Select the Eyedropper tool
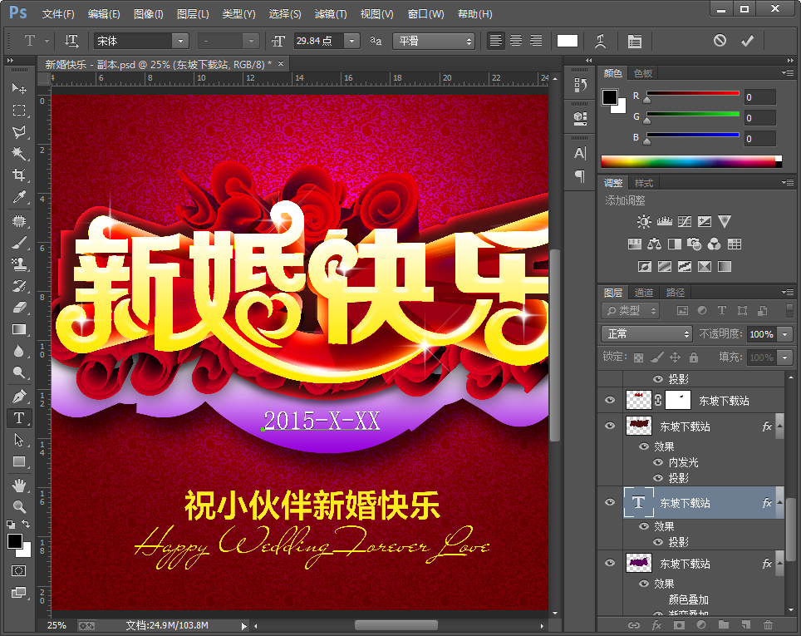 pos(19,197)
